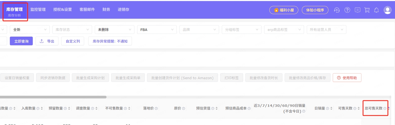The width and height of the screenshot is (395, 125).
Task: Open the user avatar profile icon
Action: pyautogui.click(x=387, y=10)
